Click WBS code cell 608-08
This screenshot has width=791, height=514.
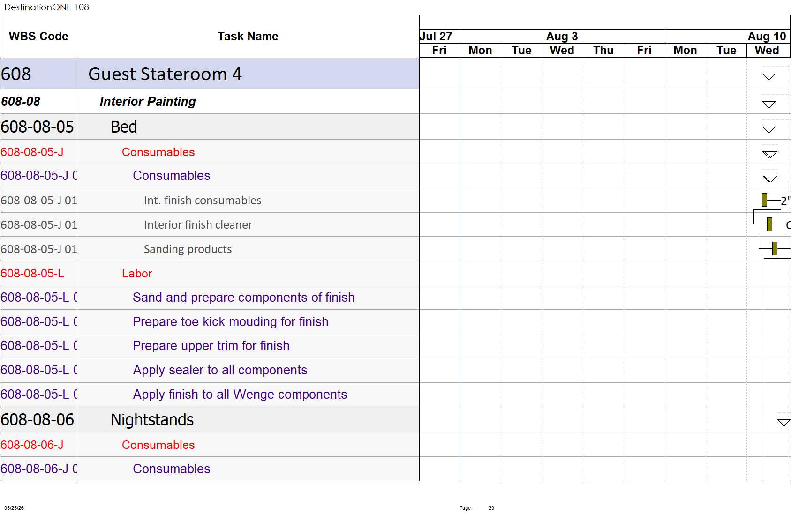coord(38,102)
